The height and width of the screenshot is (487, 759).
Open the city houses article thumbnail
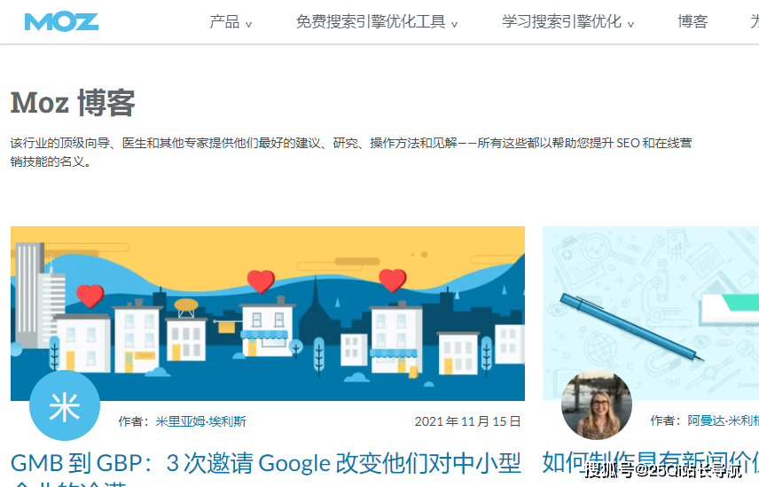pos(268,313)
